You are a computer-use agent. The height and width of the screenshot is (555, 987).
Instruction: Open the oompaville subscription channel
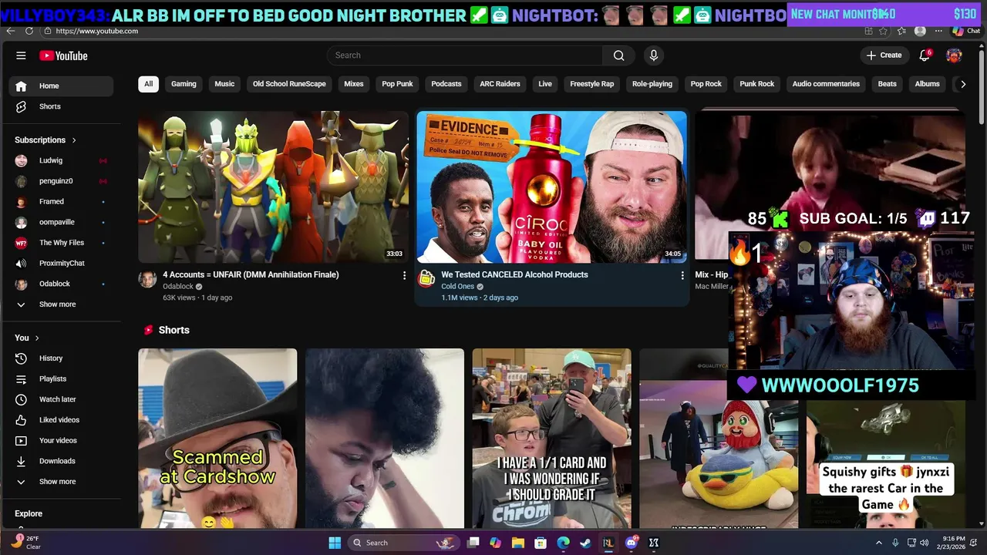tap(62, 222)
